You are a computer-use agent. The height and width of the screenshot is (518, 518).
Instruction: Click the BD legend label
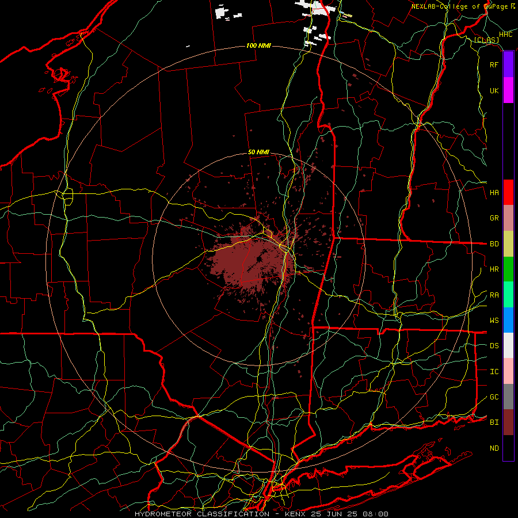494,244
